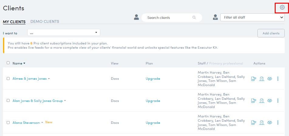Open the settings gear icon
The width and height of the screenshot is (289, 136).
[282, 7]
